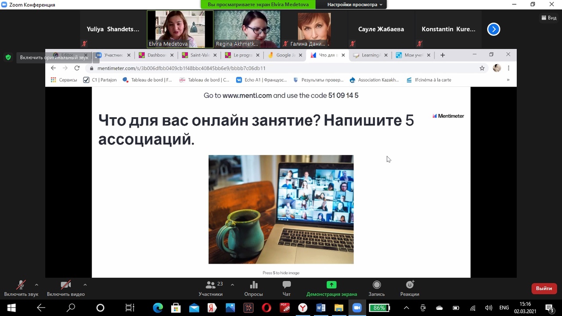This screenshot has width=562, height=316.
Task: Close the Что для в Mentimeter tab
Action: pyautogui.click(x=343, y=55)
